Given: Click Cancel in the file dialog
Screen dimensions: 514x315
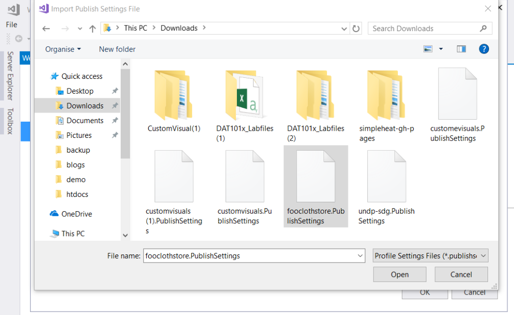Looking at the screenshot, I should click(x=461, y=274).
